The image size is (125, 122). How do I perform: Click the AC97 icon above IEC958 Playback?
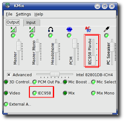click(88, 29)
